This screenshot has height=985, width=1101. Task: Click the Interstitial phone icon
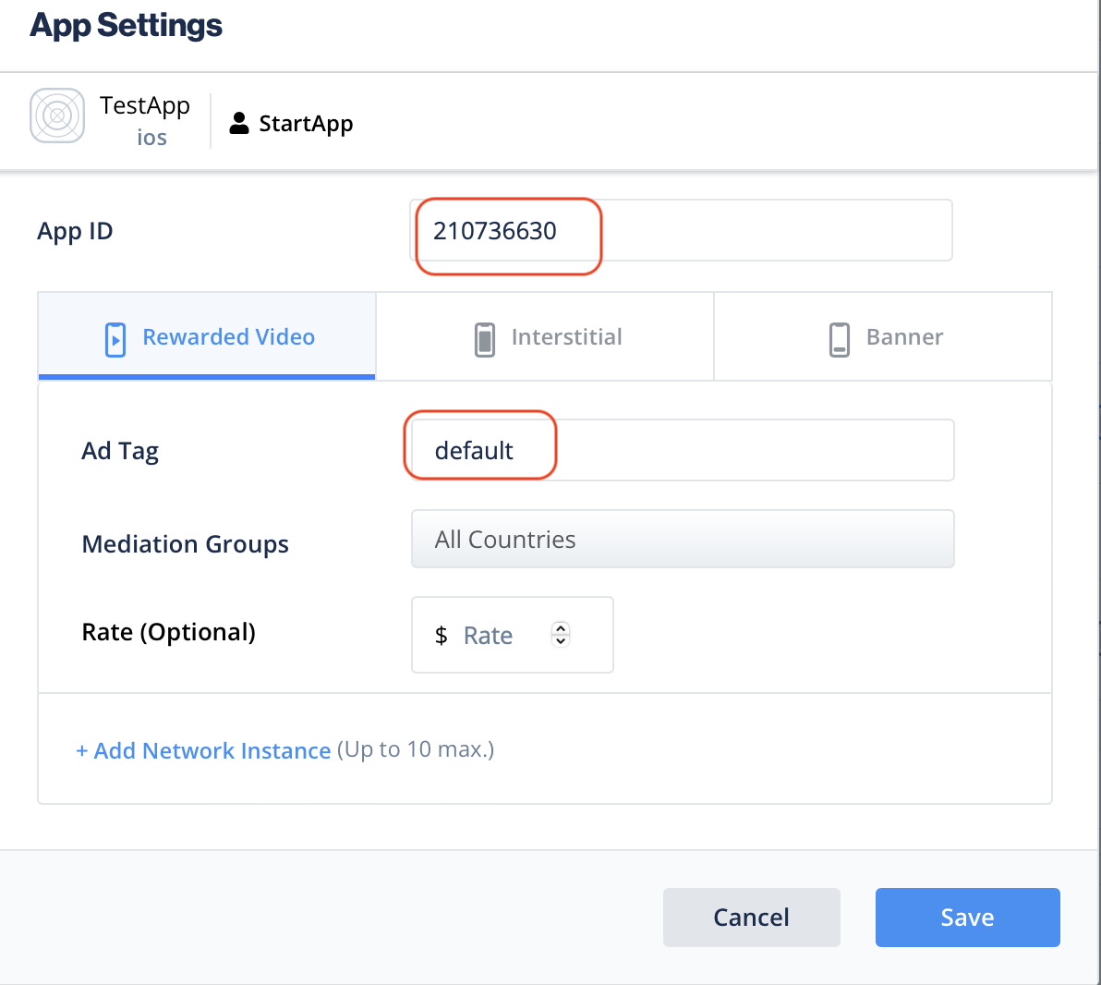click(x=485, y=340)
